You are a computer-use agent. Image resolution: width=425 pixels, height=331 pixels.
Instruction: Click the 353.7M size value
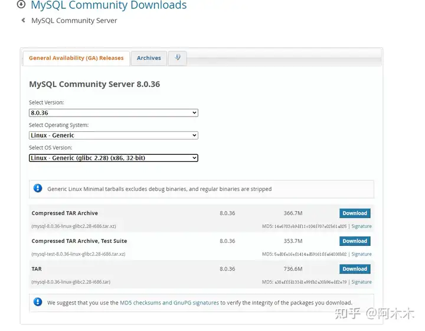tap(293, 241)
